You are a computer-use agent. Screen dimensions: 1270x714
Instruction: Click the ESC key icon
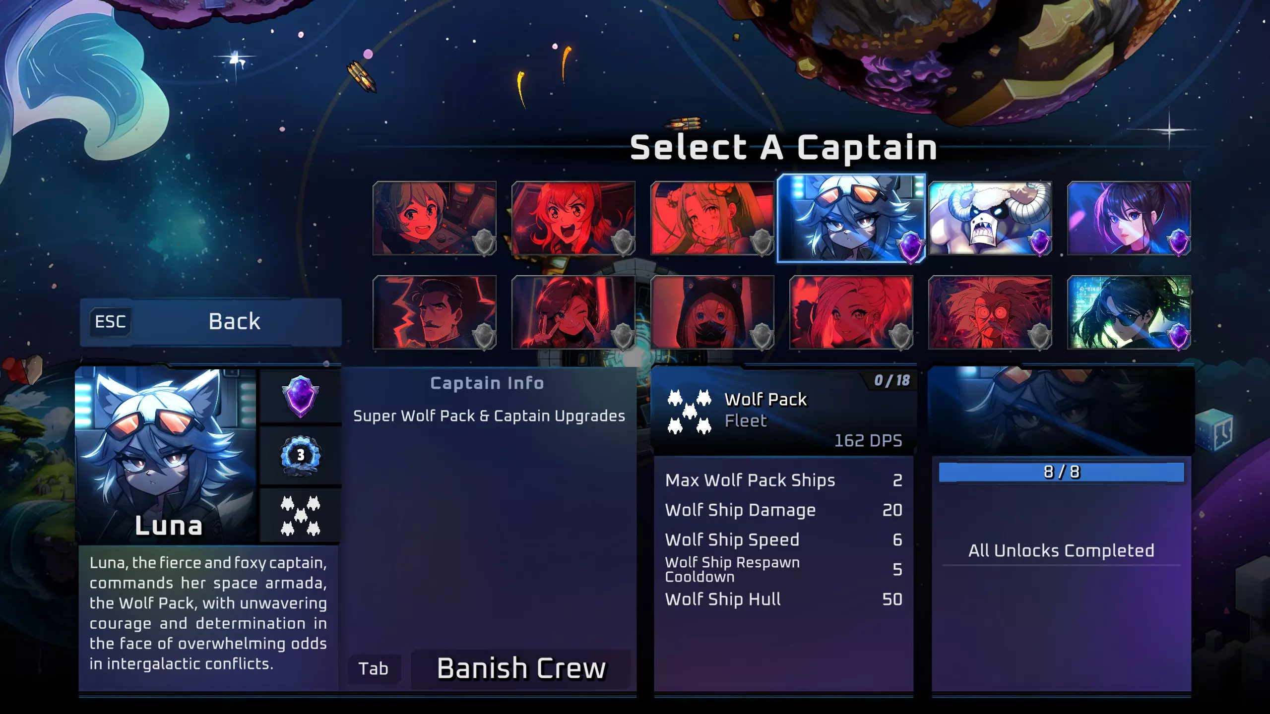[110, 322]
